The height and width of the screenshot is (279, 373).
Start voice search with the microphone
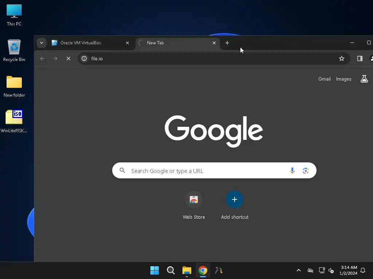click(x=292, y=171)
